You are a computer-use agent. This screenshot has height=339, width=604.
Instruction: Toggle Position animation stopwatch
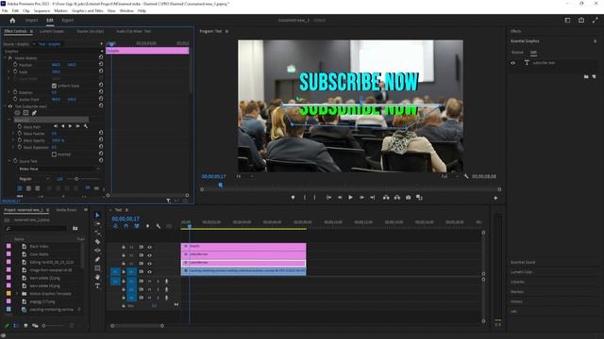click(15, 65)
